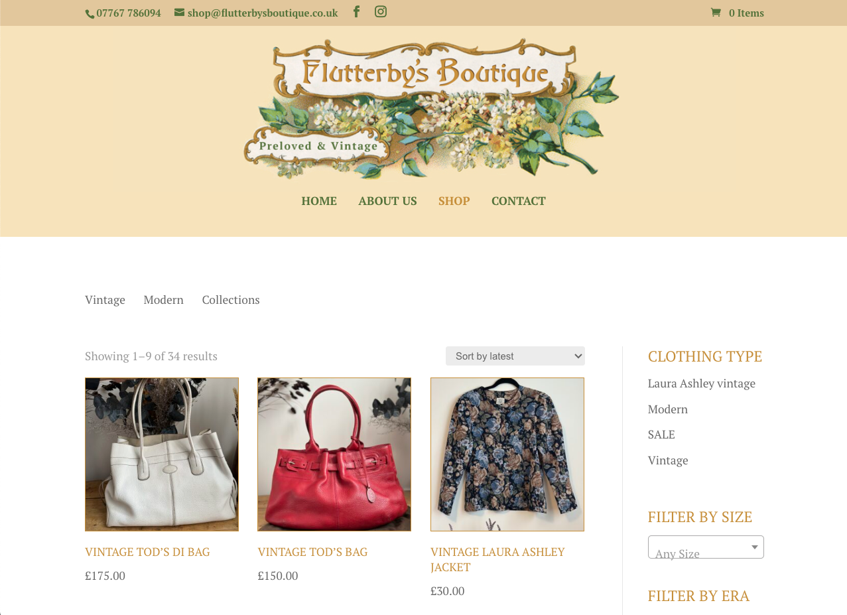This screenshot has height=615, width=847.
Task: Open the ABOUT US page
Action: click(388, 201)
